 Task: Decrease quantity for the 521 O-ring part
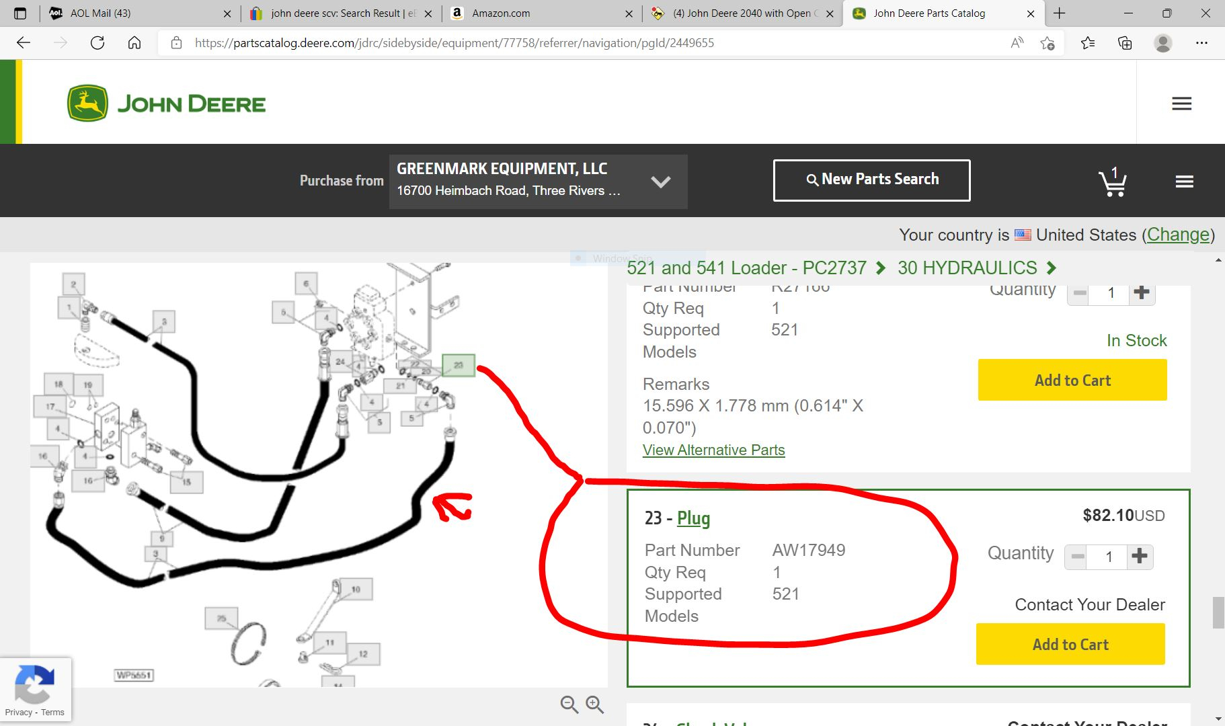tap(1080, 292)
